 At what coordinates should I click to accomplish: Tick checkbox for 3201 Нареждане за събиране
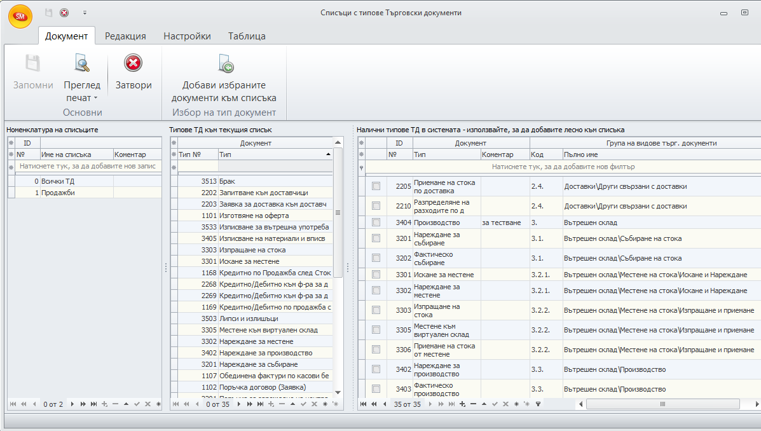click(376, 238)
